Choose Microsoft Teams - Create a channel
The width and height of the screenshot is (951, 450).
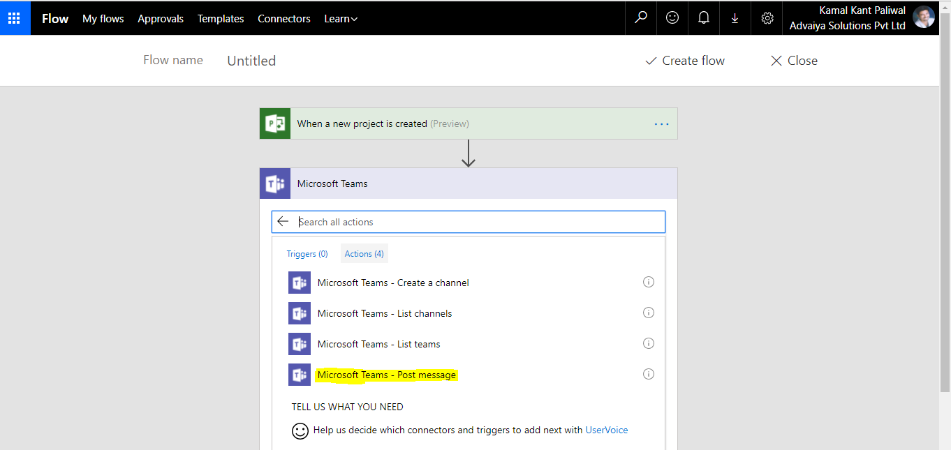click(393, 283)
